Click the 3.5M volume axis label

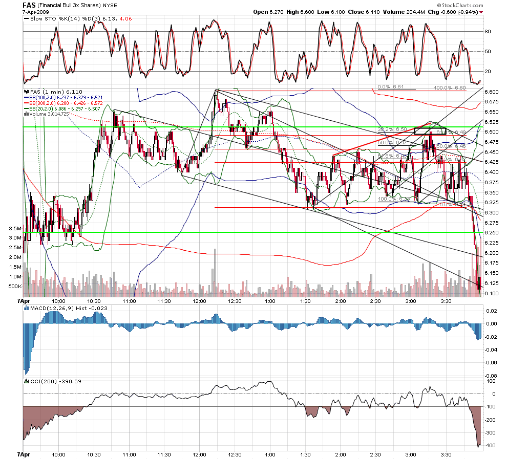15,228
